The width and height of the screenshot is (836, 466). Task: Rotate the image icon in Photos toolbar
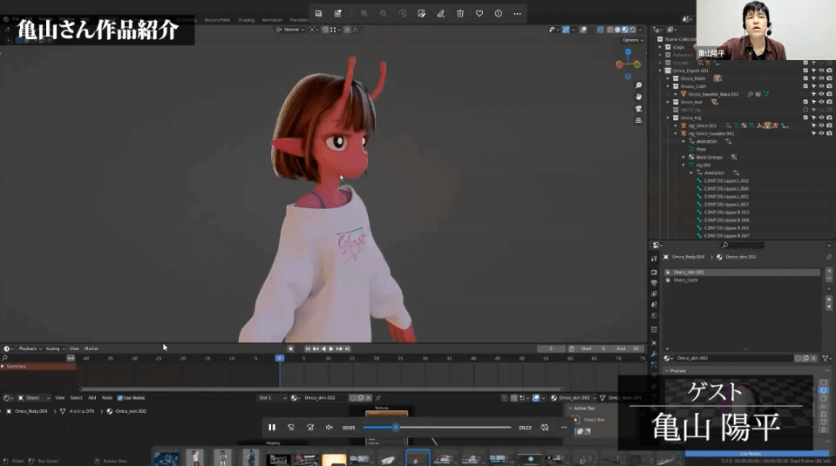tap(403, 13)
